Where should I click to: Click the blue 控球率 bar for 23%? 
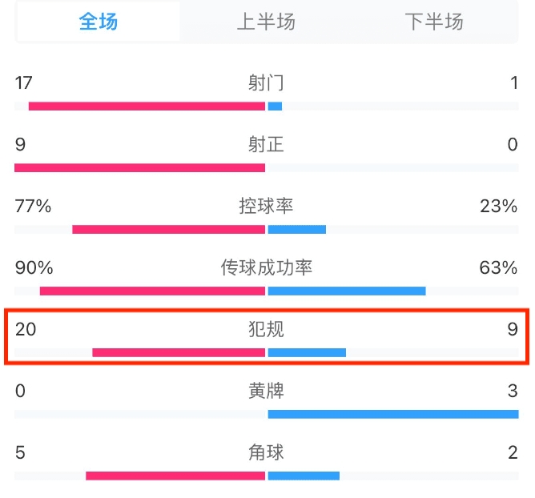pyautogui.click(x=297, y=229)
